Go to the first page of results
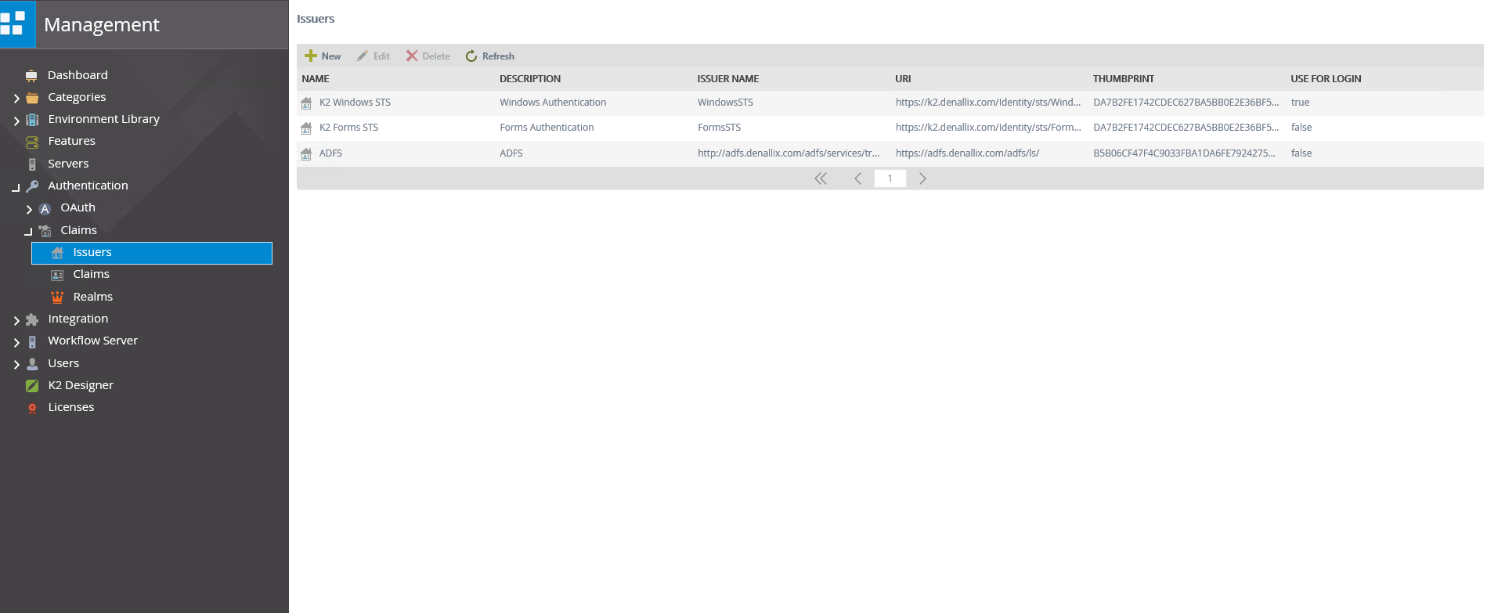This screenshot has height=613, width=1487. click(x=821, y=178)
